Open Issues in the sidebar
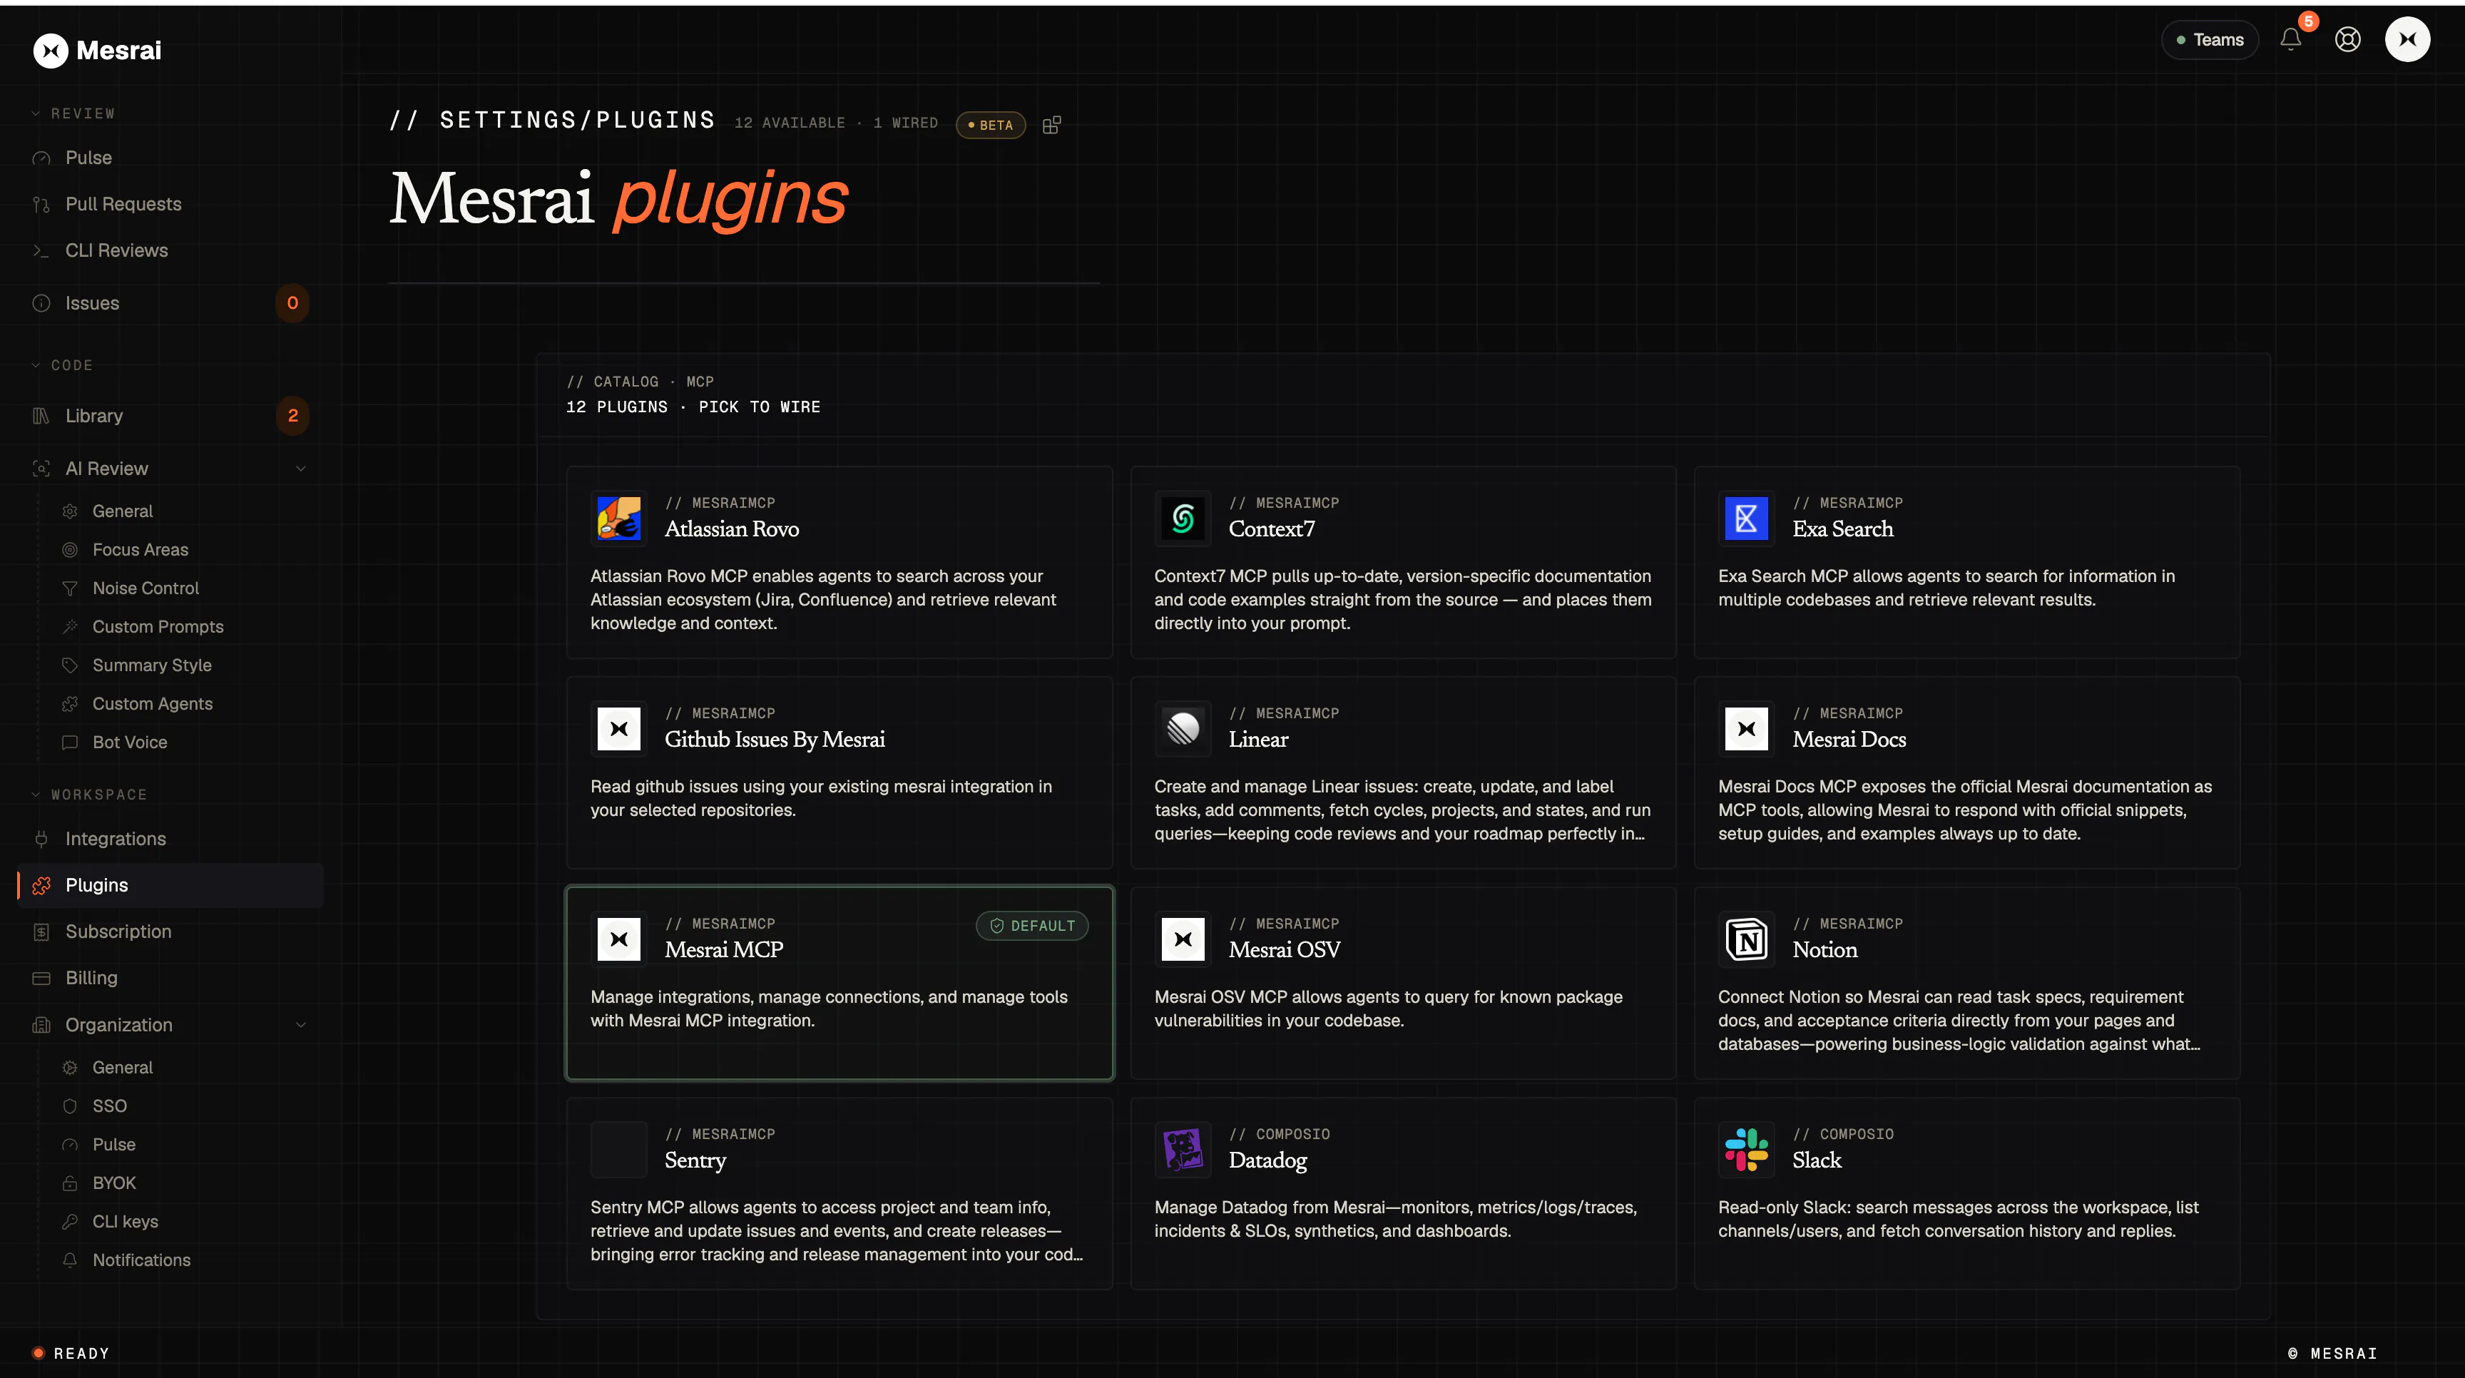2465x1378 pixels. (x=170, y=303)
